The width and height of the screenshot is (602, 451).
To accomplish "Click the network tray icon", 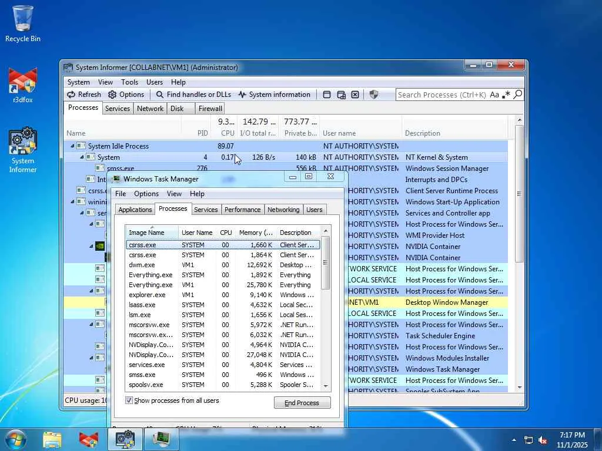I will pyautogui.click(x=529, y=440).
